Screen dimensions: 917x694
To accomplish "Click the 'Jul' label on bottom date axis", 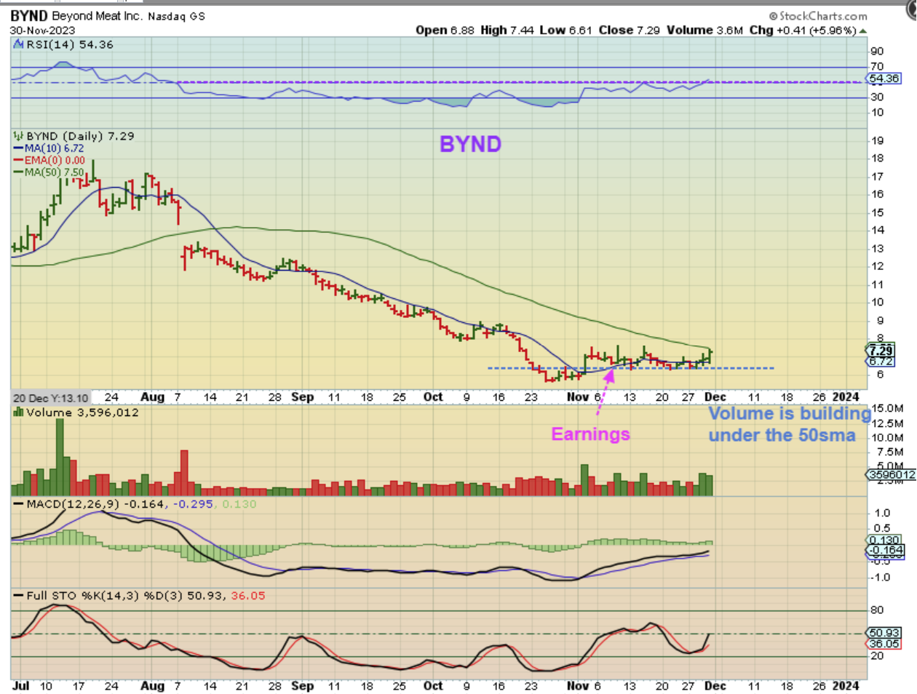I will (x=21, y=686).
